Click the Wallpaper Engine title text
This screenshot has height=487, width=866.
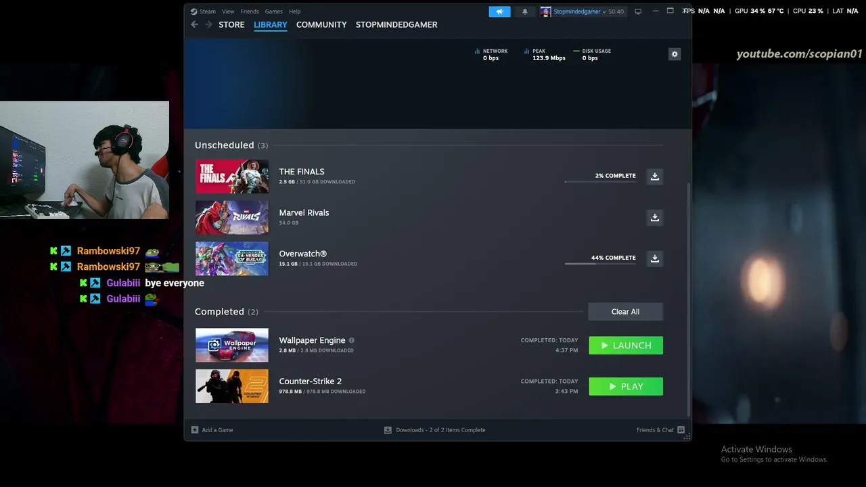pyautogui.click(x=312, y=340)
